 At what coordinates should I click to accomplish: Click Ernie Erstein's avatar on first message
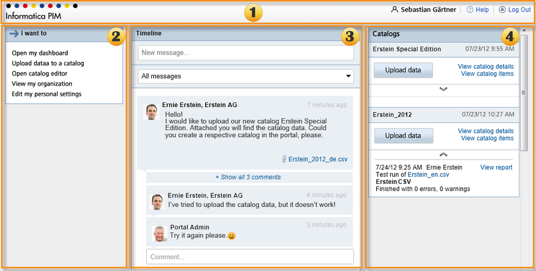click(x=151, y=111)
